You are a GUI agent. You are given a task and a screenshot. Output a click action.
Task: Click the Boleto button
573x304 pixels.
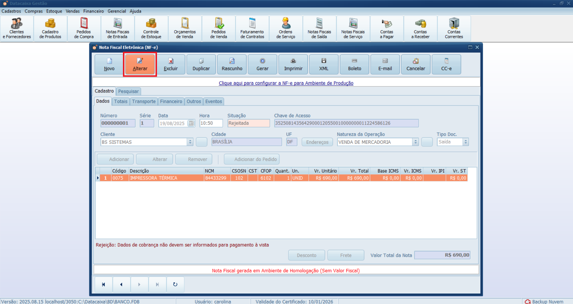354,64
